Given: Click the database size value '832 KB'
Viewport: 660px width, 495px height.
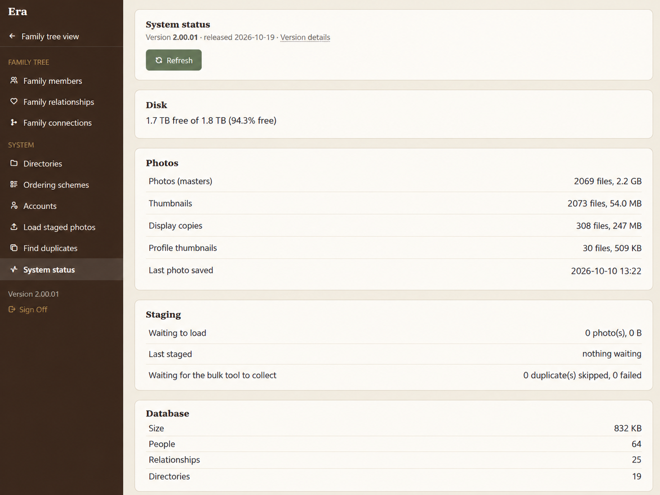Looking at the screenshot, I should [x=628, y=428].
